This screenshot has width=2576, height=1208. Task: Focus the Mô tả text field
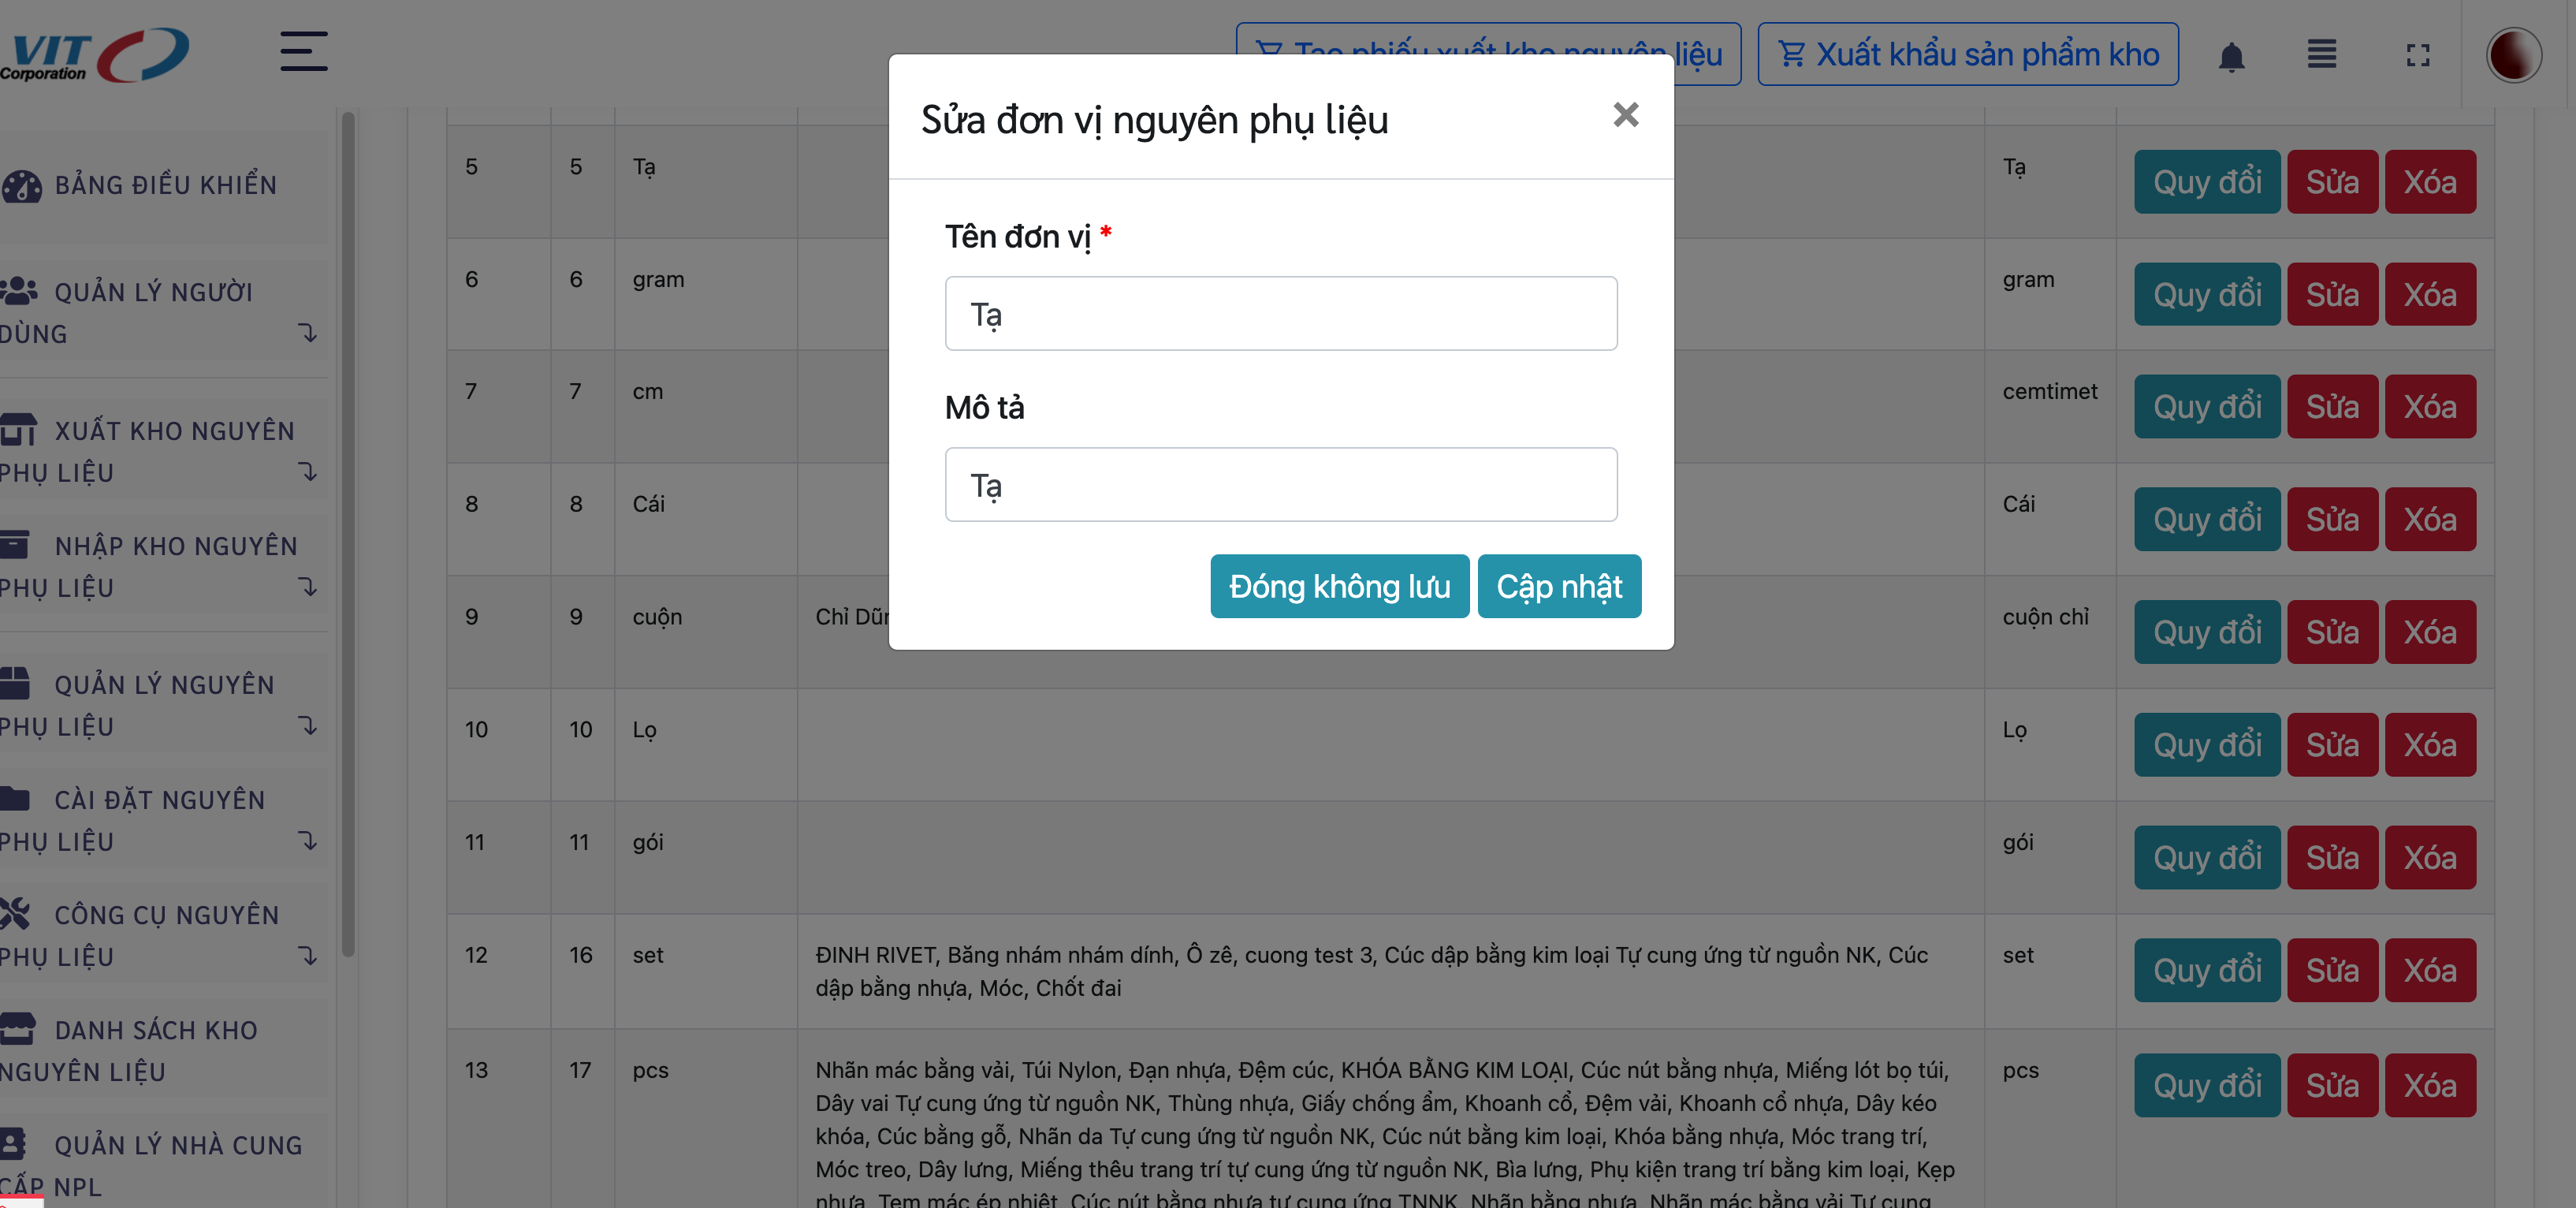click(1280, 485)
